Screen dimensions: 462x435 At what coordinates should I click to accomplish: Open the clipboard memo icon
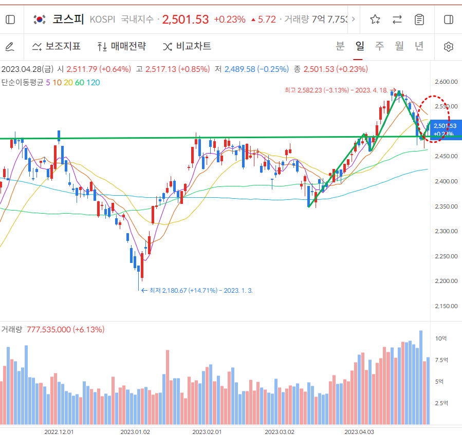(419, 20)
